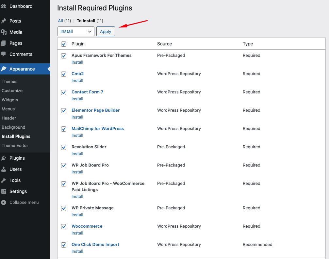Show the All (11) plugins filter
This screenshot has height=259, width=329.
(x=60, y=21)
